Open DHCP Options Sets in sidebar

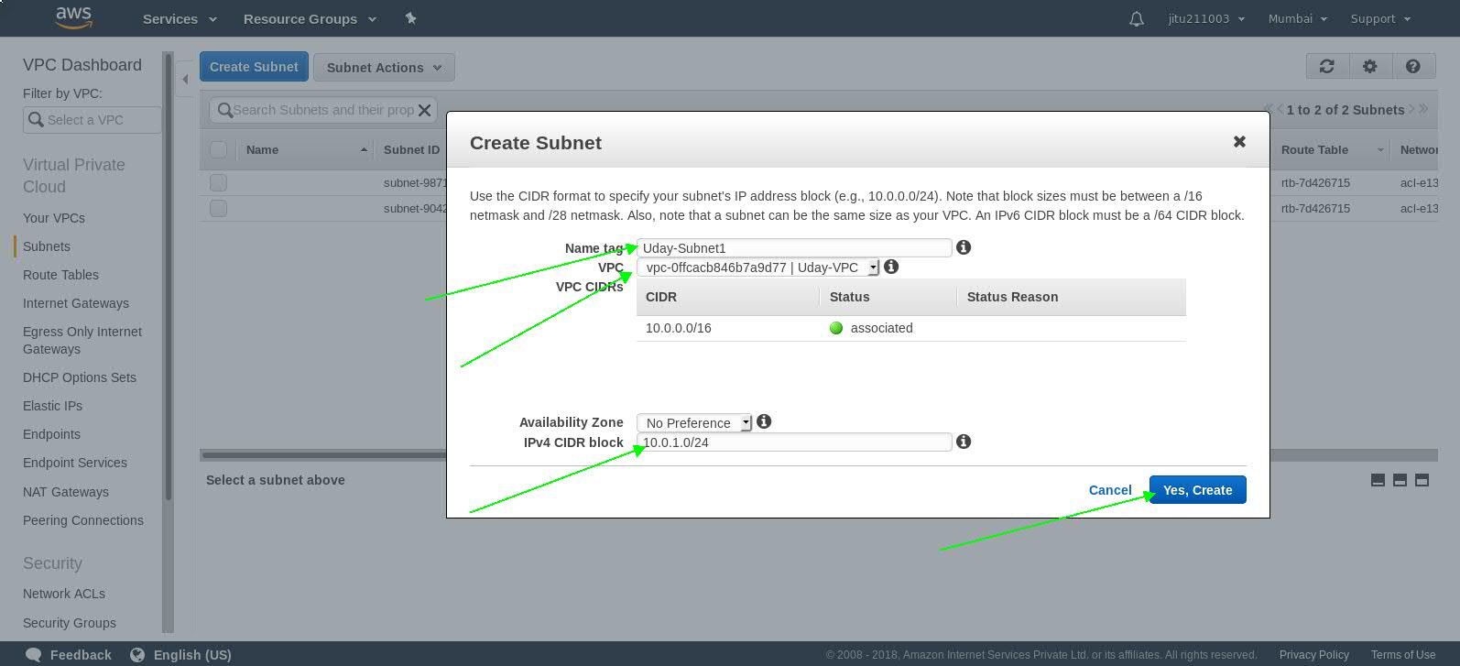point(80,377)
